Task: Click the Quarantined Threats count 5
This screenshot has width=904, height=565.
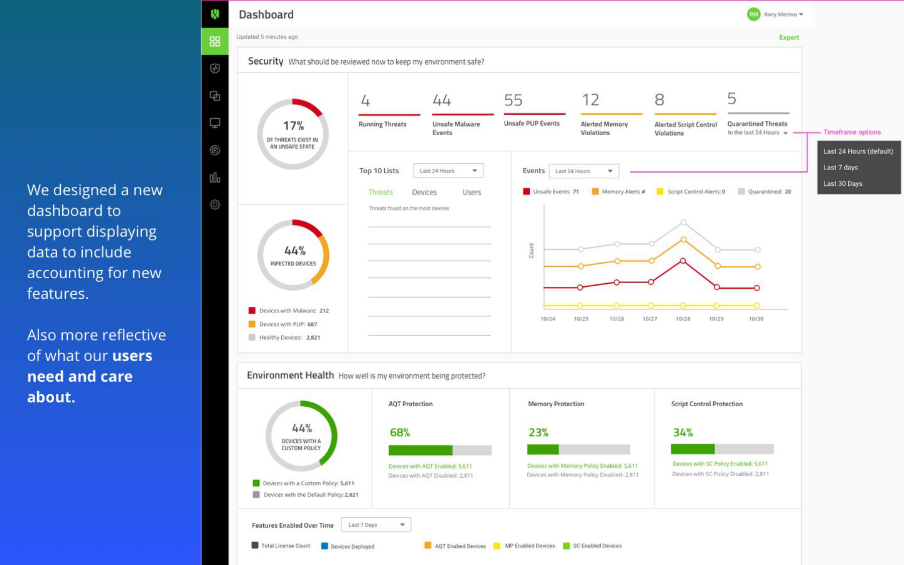Action: pyautogui.click(x=732, y=99)
